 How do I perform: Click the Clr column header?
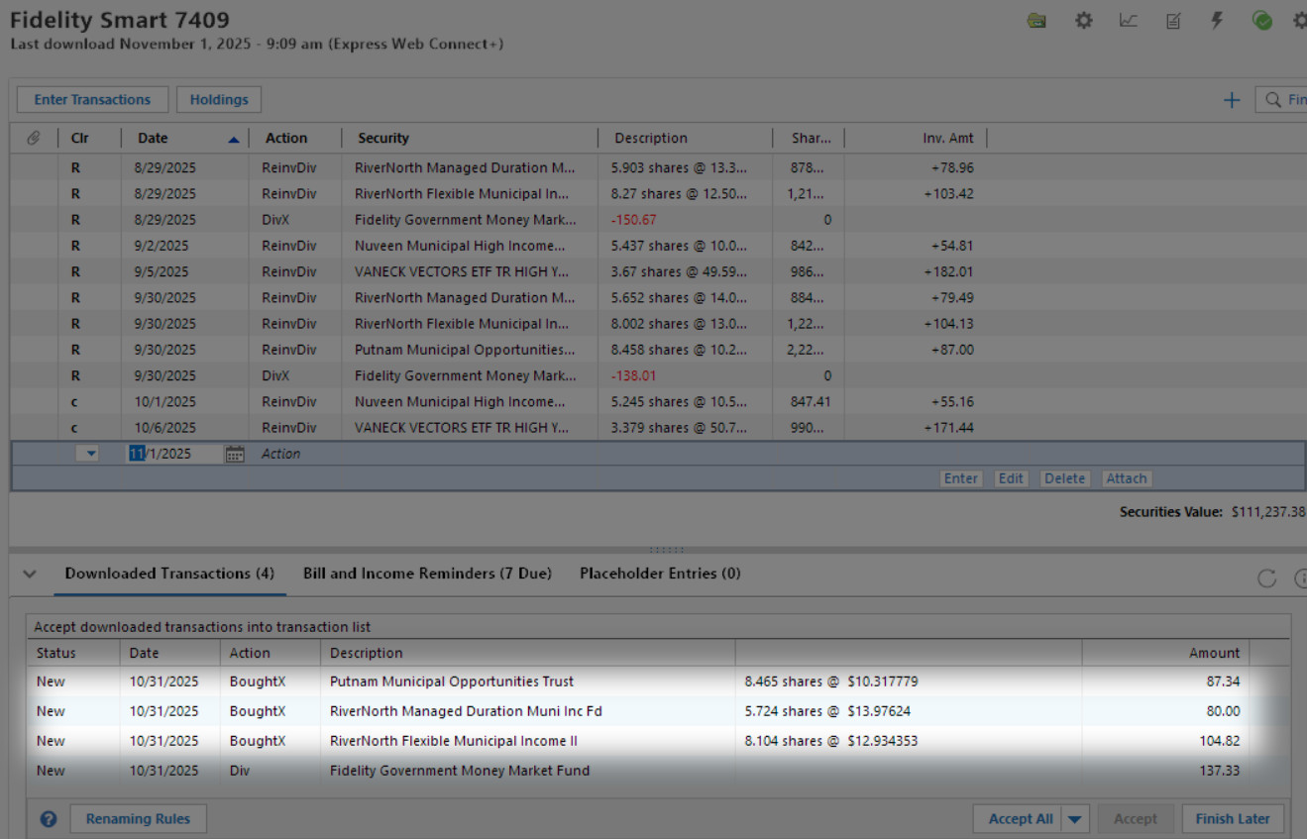click(x=80, y=138)
